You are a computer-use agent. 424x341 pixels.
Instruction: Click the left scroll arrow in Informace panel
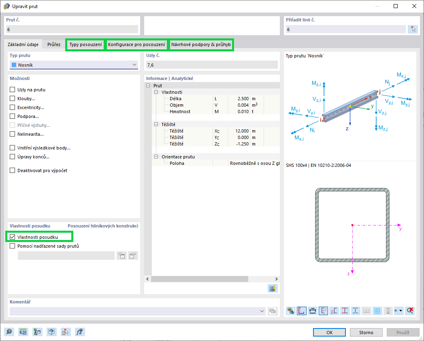pos(147,279)
